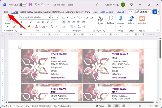Click the Save disk icon
Screen dimensions: 162x108
click(x=31, y=5)
